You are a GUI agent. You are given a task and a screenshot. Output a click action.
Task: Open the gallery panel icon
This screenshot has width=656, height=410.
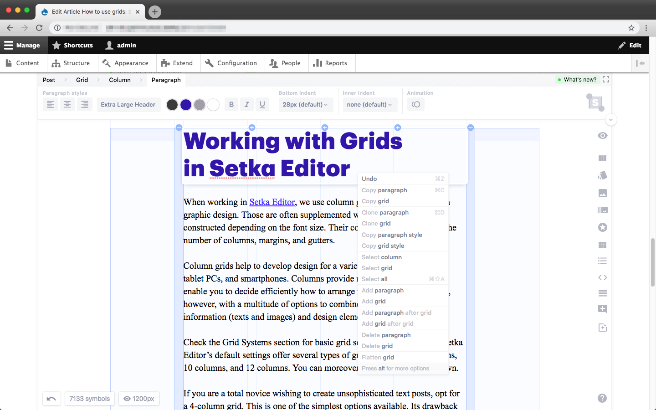point(603,210)
